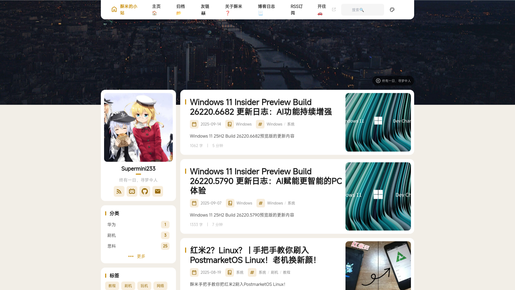
Task: Open the 主页 menu item
Action: (156, 10)
